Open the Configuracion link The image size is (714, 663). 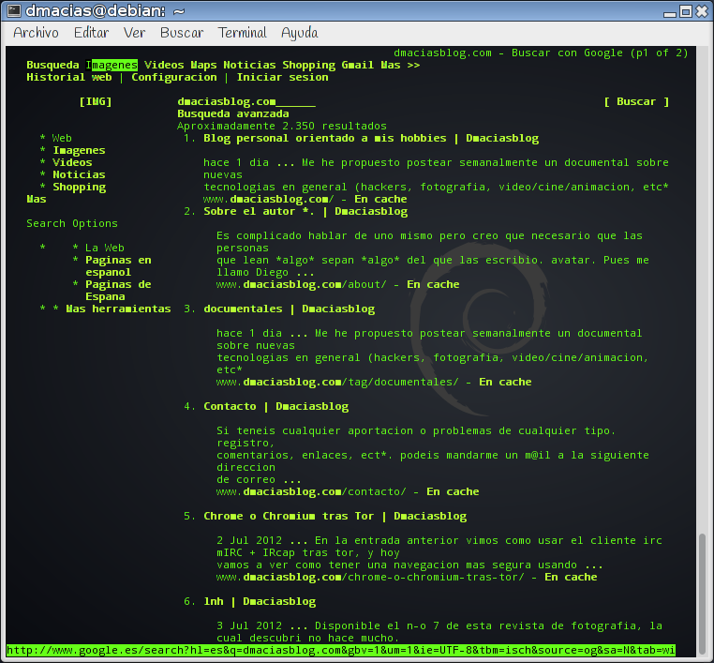[x=174, y=77]
